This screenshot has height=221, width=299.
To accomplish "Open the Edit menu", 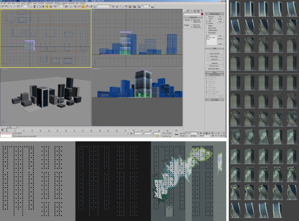I will pos(5,3).
